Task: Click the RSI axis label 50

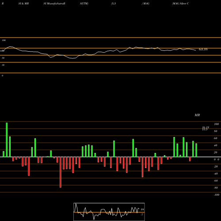Action: point(3,58)
